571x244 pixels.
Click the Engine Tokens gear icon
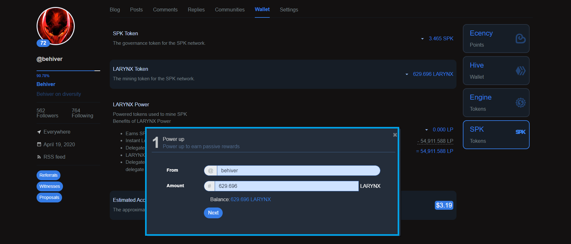[x=520, y=102]
